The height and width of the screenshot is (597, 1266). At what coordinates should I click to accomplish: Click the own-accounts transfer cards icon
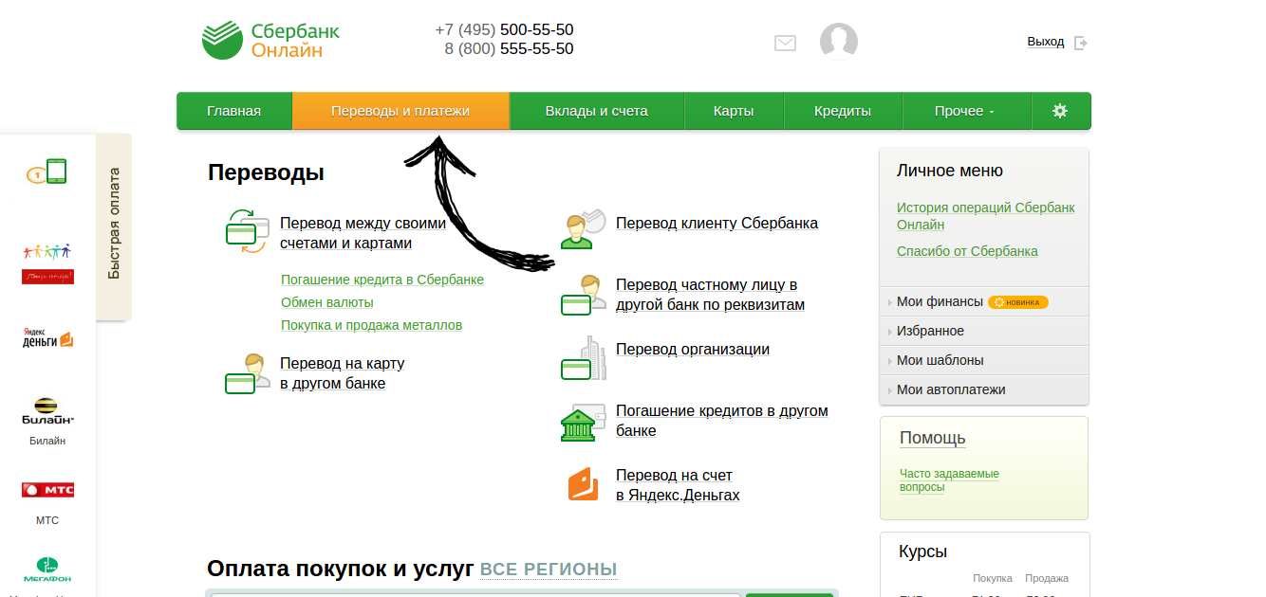(x=247, y=231)
